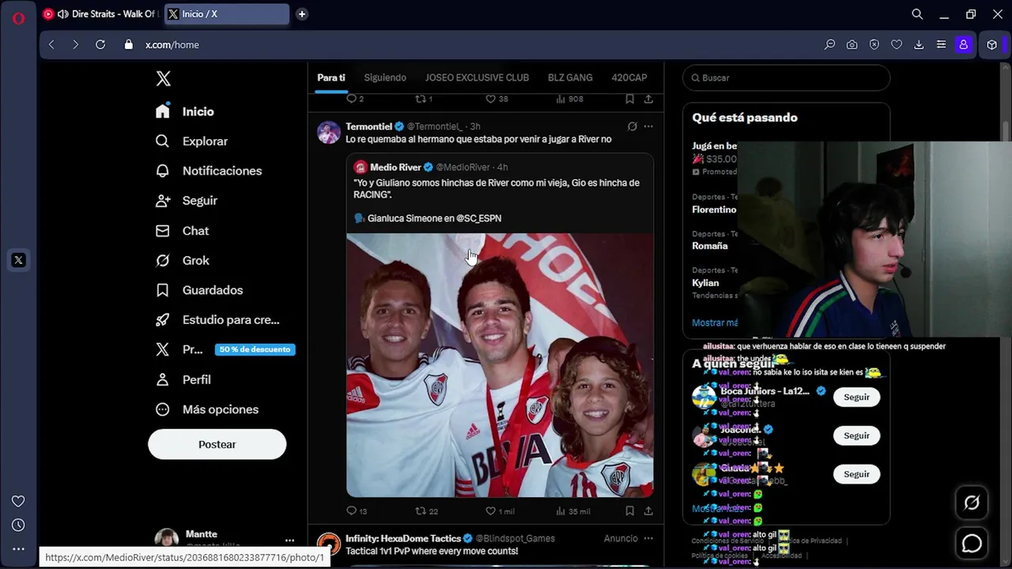The width and height of the screenshot is (1012, 569).
Task: Open the Infinity: HexaDome Tactics advertiser name
Action: pyautogui.click(x=403, y=538)
